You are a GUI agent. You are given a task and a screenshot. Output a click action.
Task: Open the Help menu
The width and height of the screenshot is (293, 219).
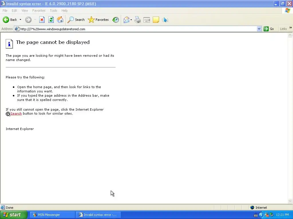(64, 11)
